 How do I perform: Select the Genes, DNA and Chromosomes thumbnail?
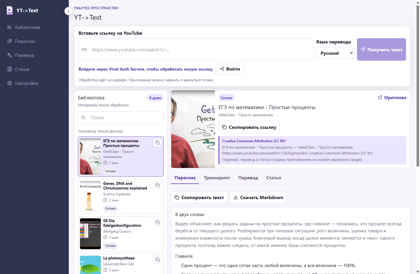pos(90,196)
